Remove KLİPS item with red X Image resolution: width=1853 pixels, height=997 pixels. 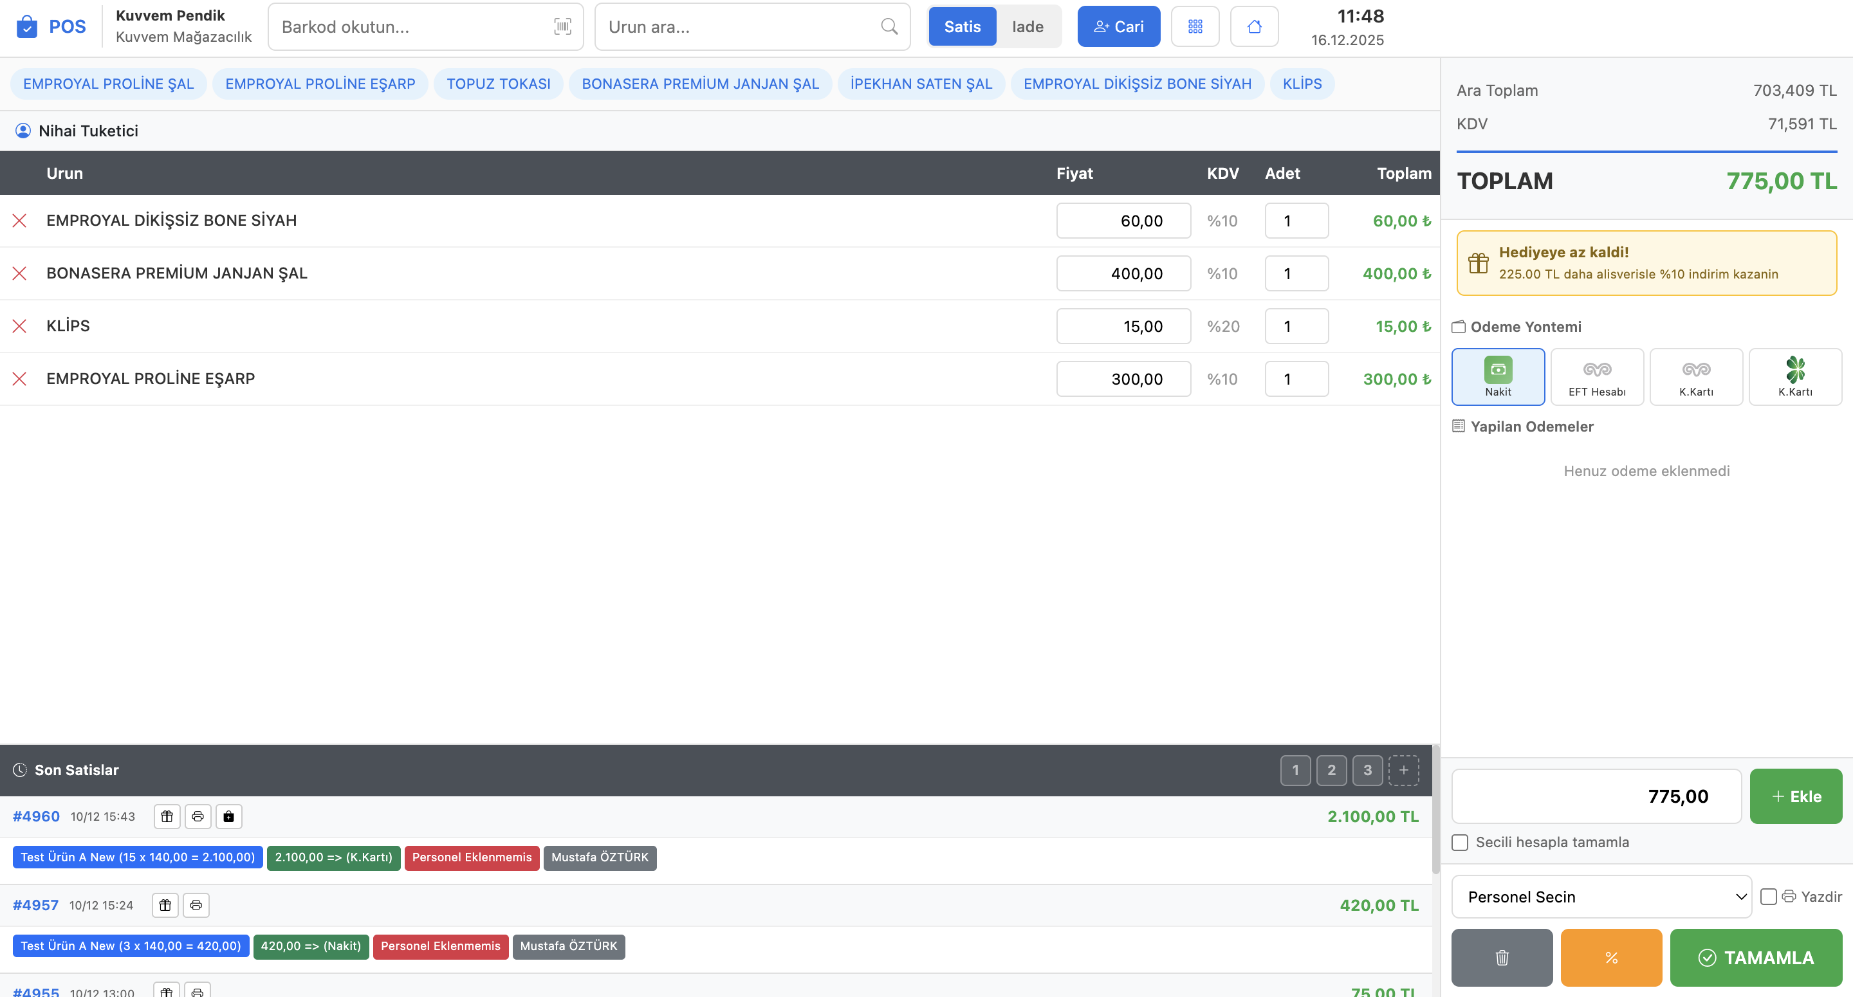tap(19, 326)
